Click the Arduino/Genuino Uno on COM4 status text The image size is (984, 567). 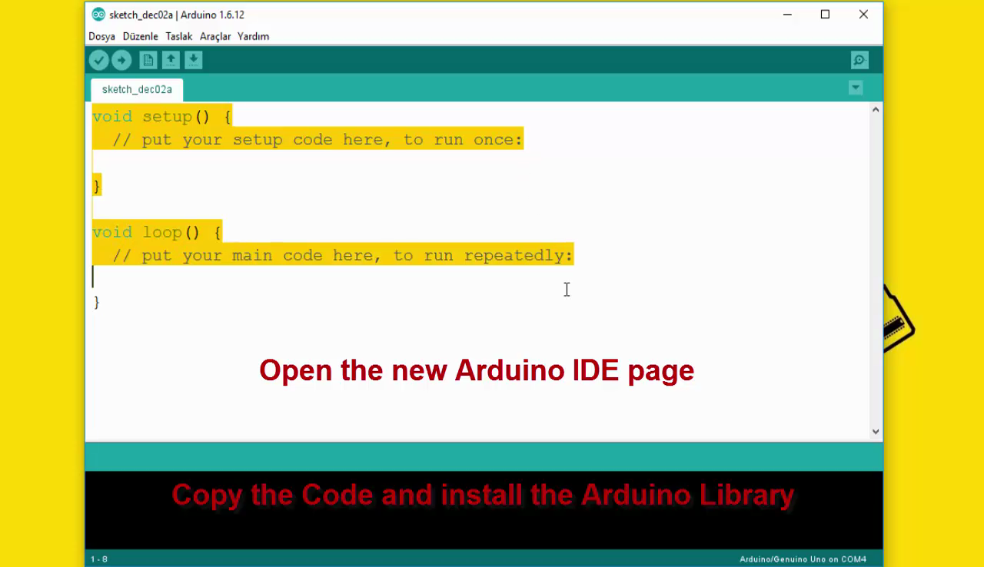coord(802,559)
